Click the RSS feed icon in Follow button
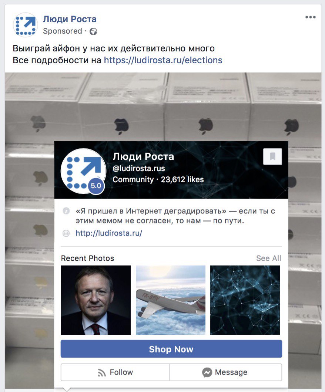 tap(101, 373)
